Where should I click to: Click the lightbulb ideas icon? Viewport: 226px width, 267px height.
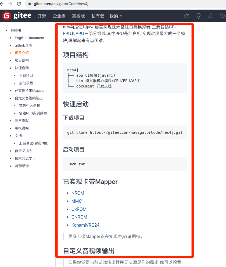tap(198, 16)
